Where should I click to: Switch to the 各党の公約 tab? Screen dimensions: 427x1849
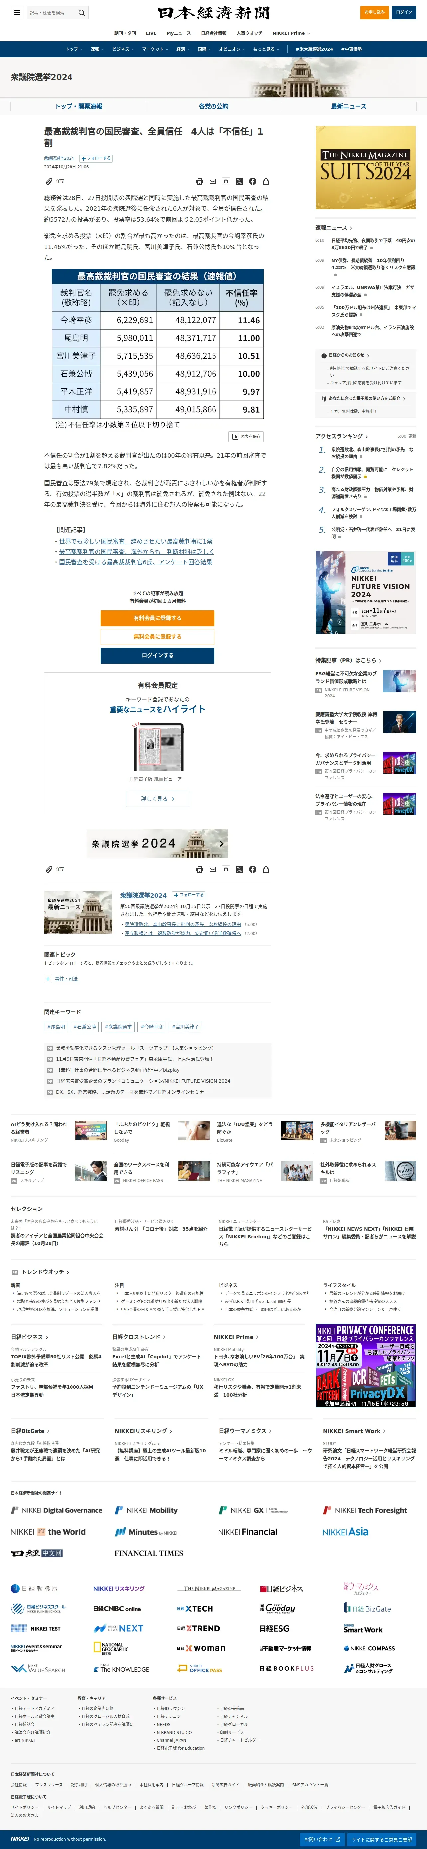coord(213,106)
